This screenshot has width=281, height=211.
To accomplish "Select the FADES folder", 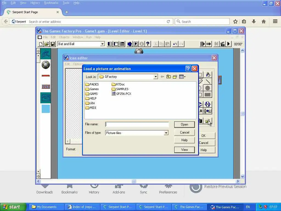I will click(92, 84).
